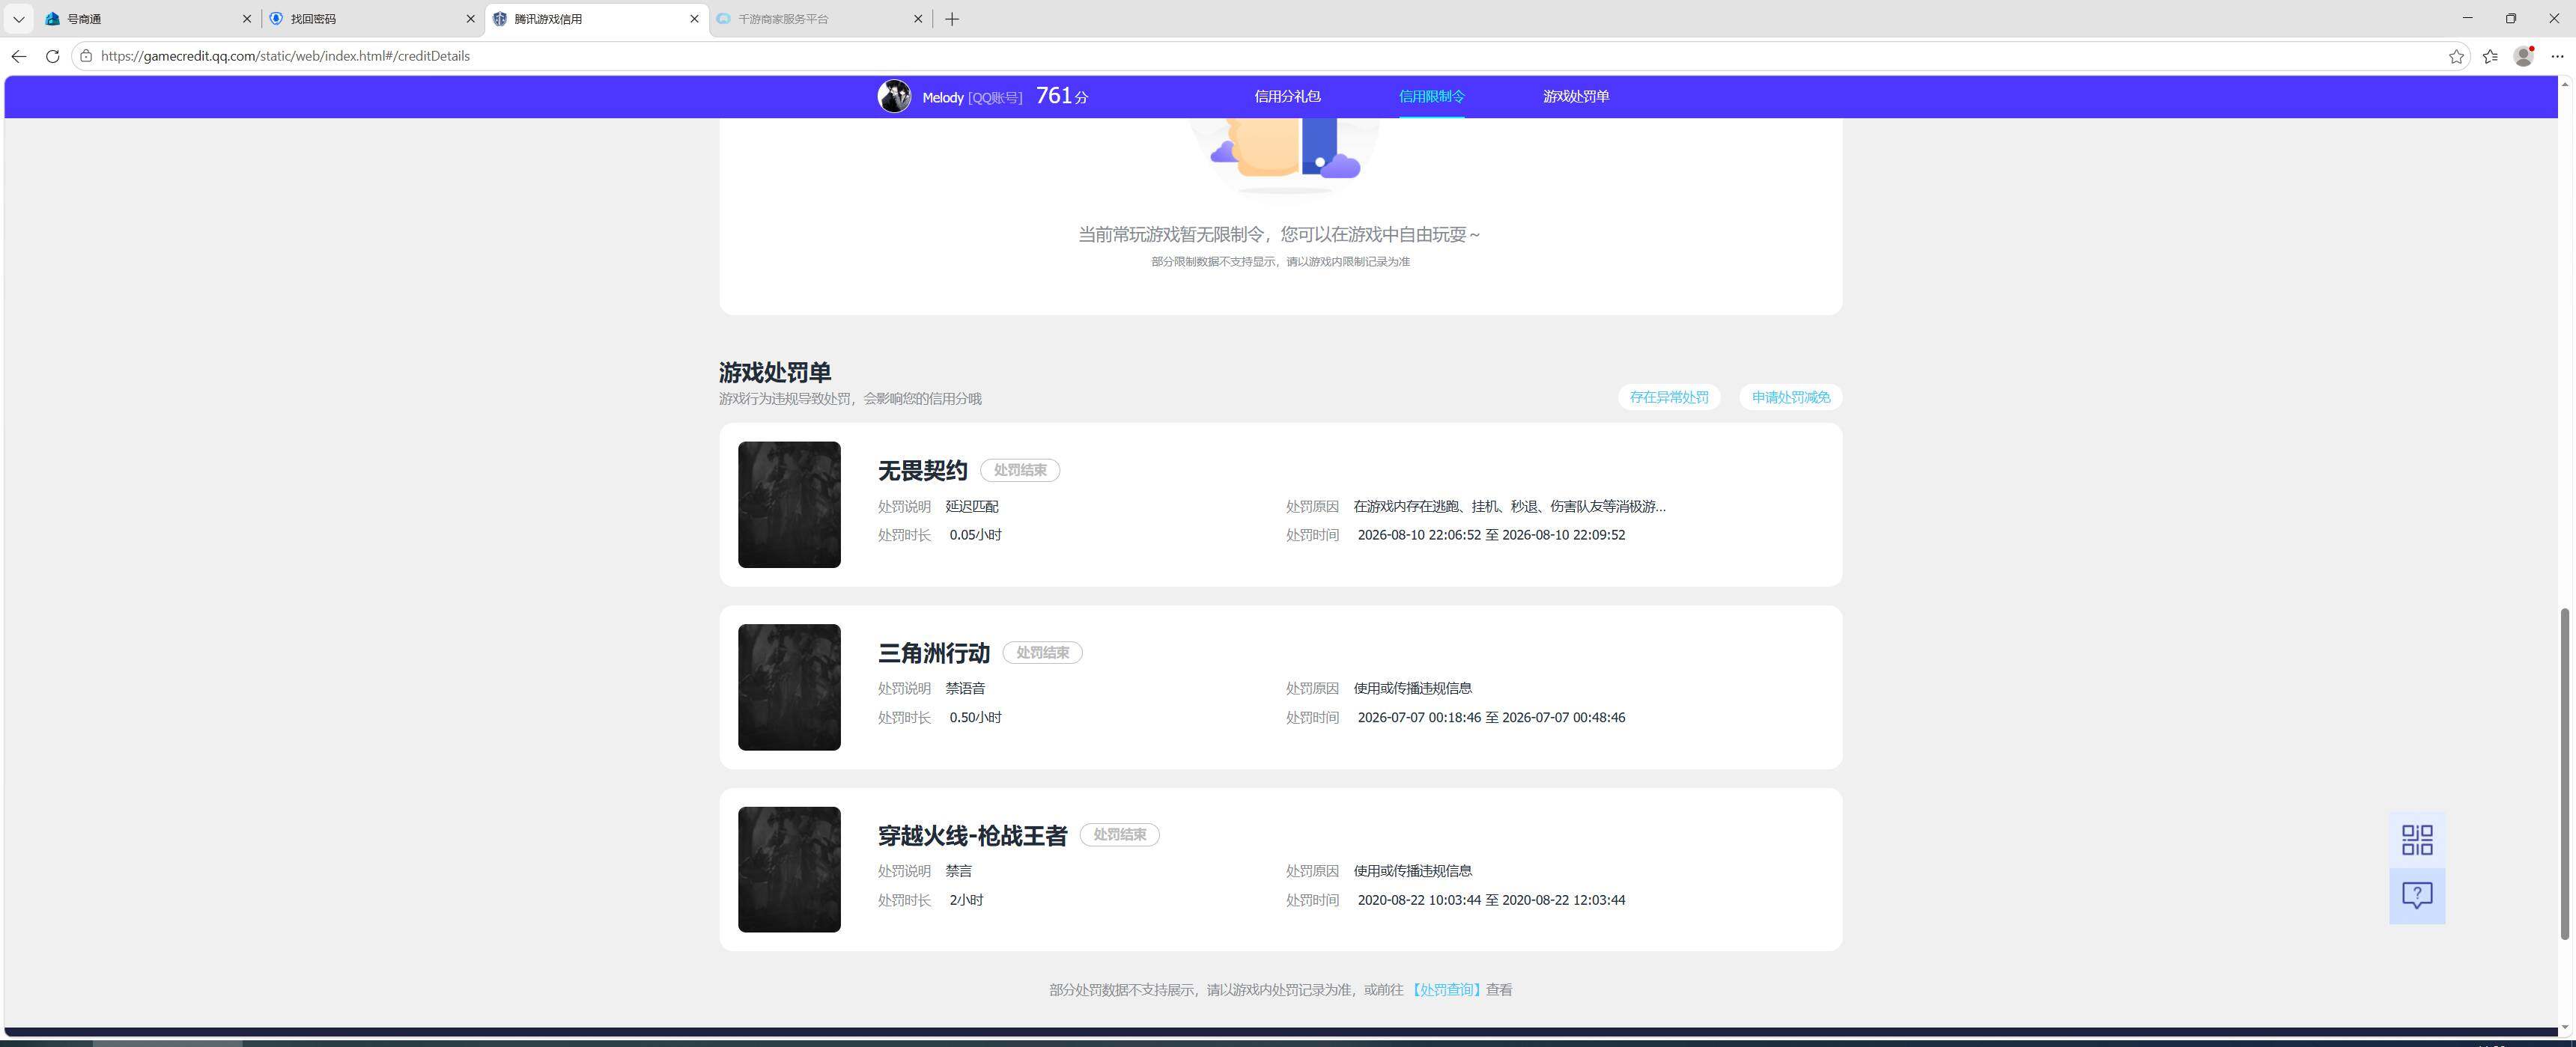This screenshot has width=2576, height=1047.
Task: Click the 2小时 penalty duration
Action: point(966,900)
